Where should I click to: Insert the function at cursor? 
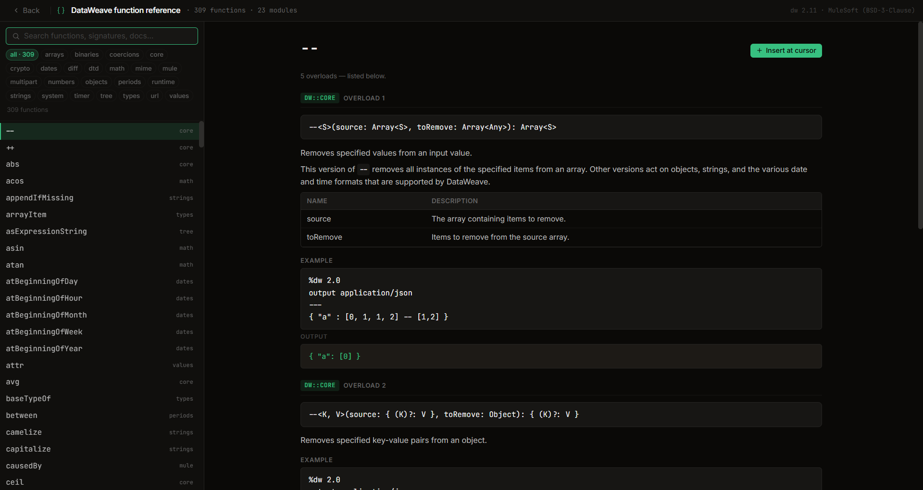[786, 50]
